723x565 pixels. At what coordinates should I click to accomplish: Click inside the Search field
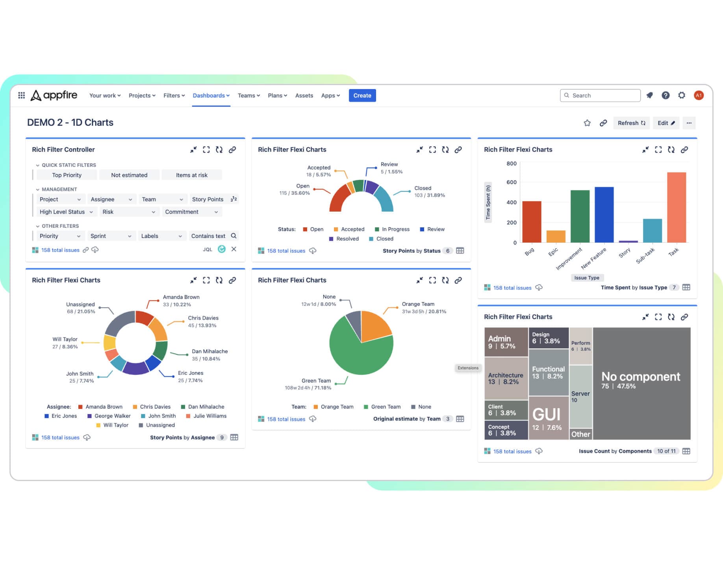(600, 95)
